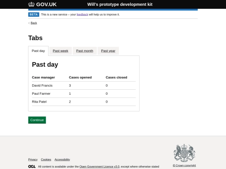Click the OGL logo icon
226x169 pixels.
[x=32, y=166]
